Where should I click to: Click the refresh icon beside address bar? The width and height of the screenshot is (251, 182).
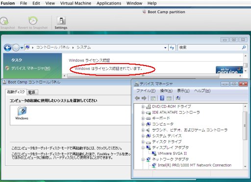[172, 47]
